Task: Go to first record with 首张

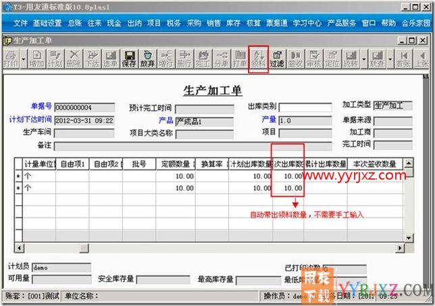Action: 403,59
